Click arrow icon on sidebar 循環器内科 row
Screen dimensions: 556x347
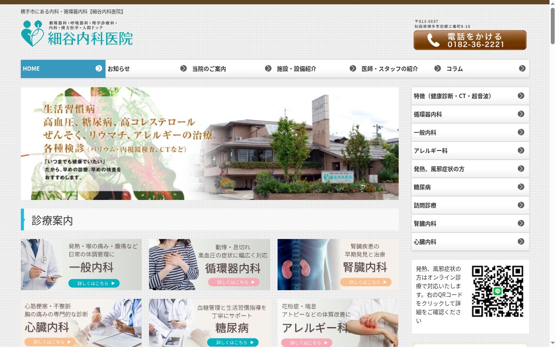tap(521, 114)
